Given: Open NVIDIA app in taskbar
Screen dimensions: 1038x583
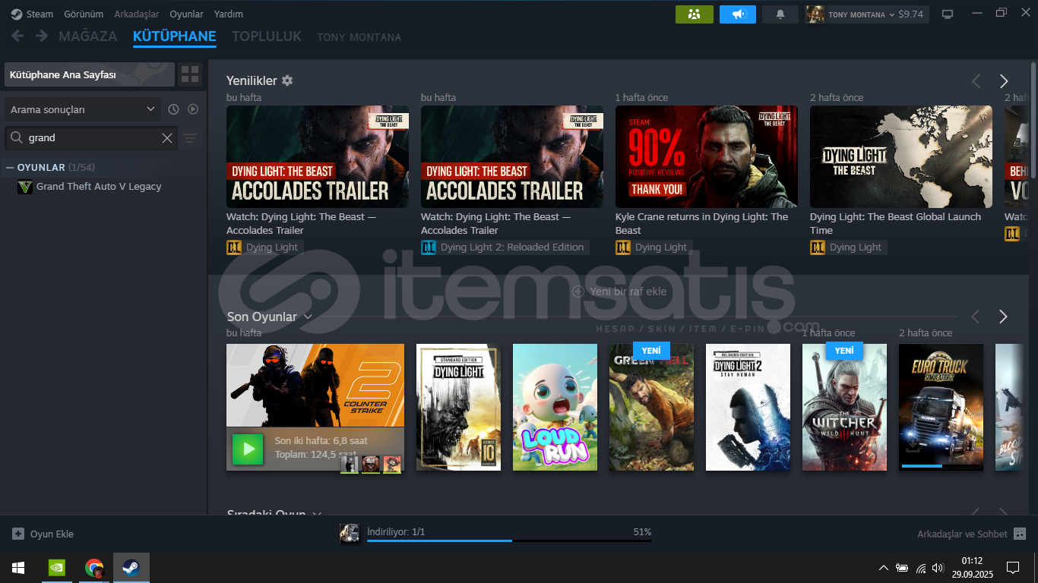Looking at the screenshot, I should (x=57, y=568).
